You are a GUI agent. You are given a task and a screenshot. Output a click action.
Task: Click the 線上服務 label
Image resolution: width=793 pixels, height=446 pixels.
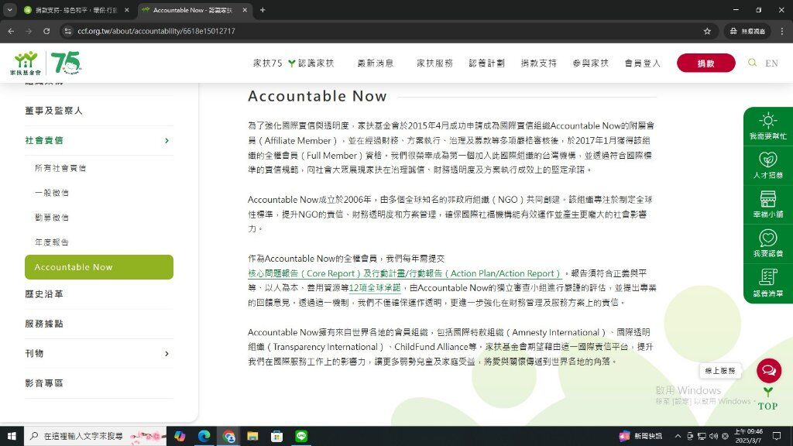[x=720, y=371]
